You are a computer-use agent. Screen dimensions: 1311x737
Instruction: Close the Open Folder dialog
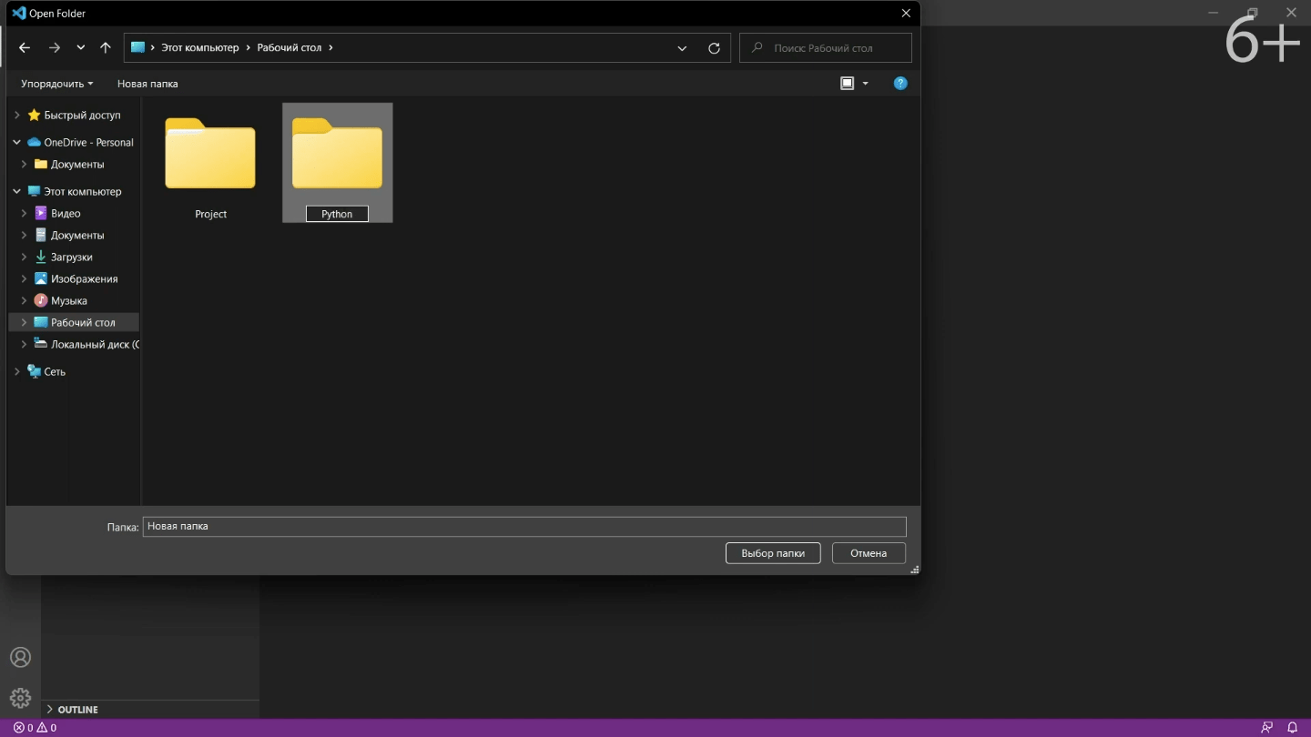click(x=906, y=14)
